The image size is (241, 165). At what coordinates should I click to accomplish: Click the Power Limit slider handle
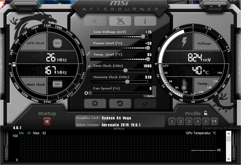pos(148,48)
